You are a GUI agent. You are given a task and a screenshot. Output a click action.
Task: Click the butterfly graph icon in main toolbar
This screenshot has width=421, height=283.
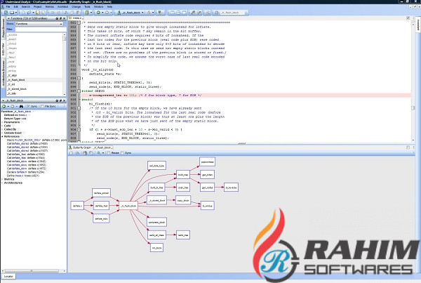point(119,13)
